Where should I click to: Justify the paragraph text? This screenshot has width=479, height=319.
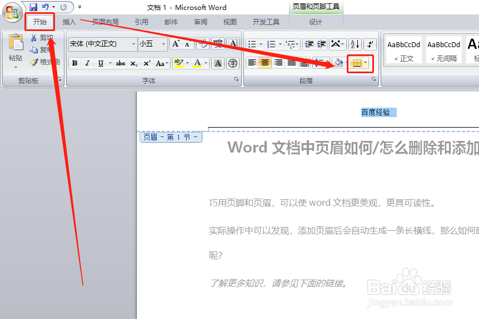[x=291, y=63]
